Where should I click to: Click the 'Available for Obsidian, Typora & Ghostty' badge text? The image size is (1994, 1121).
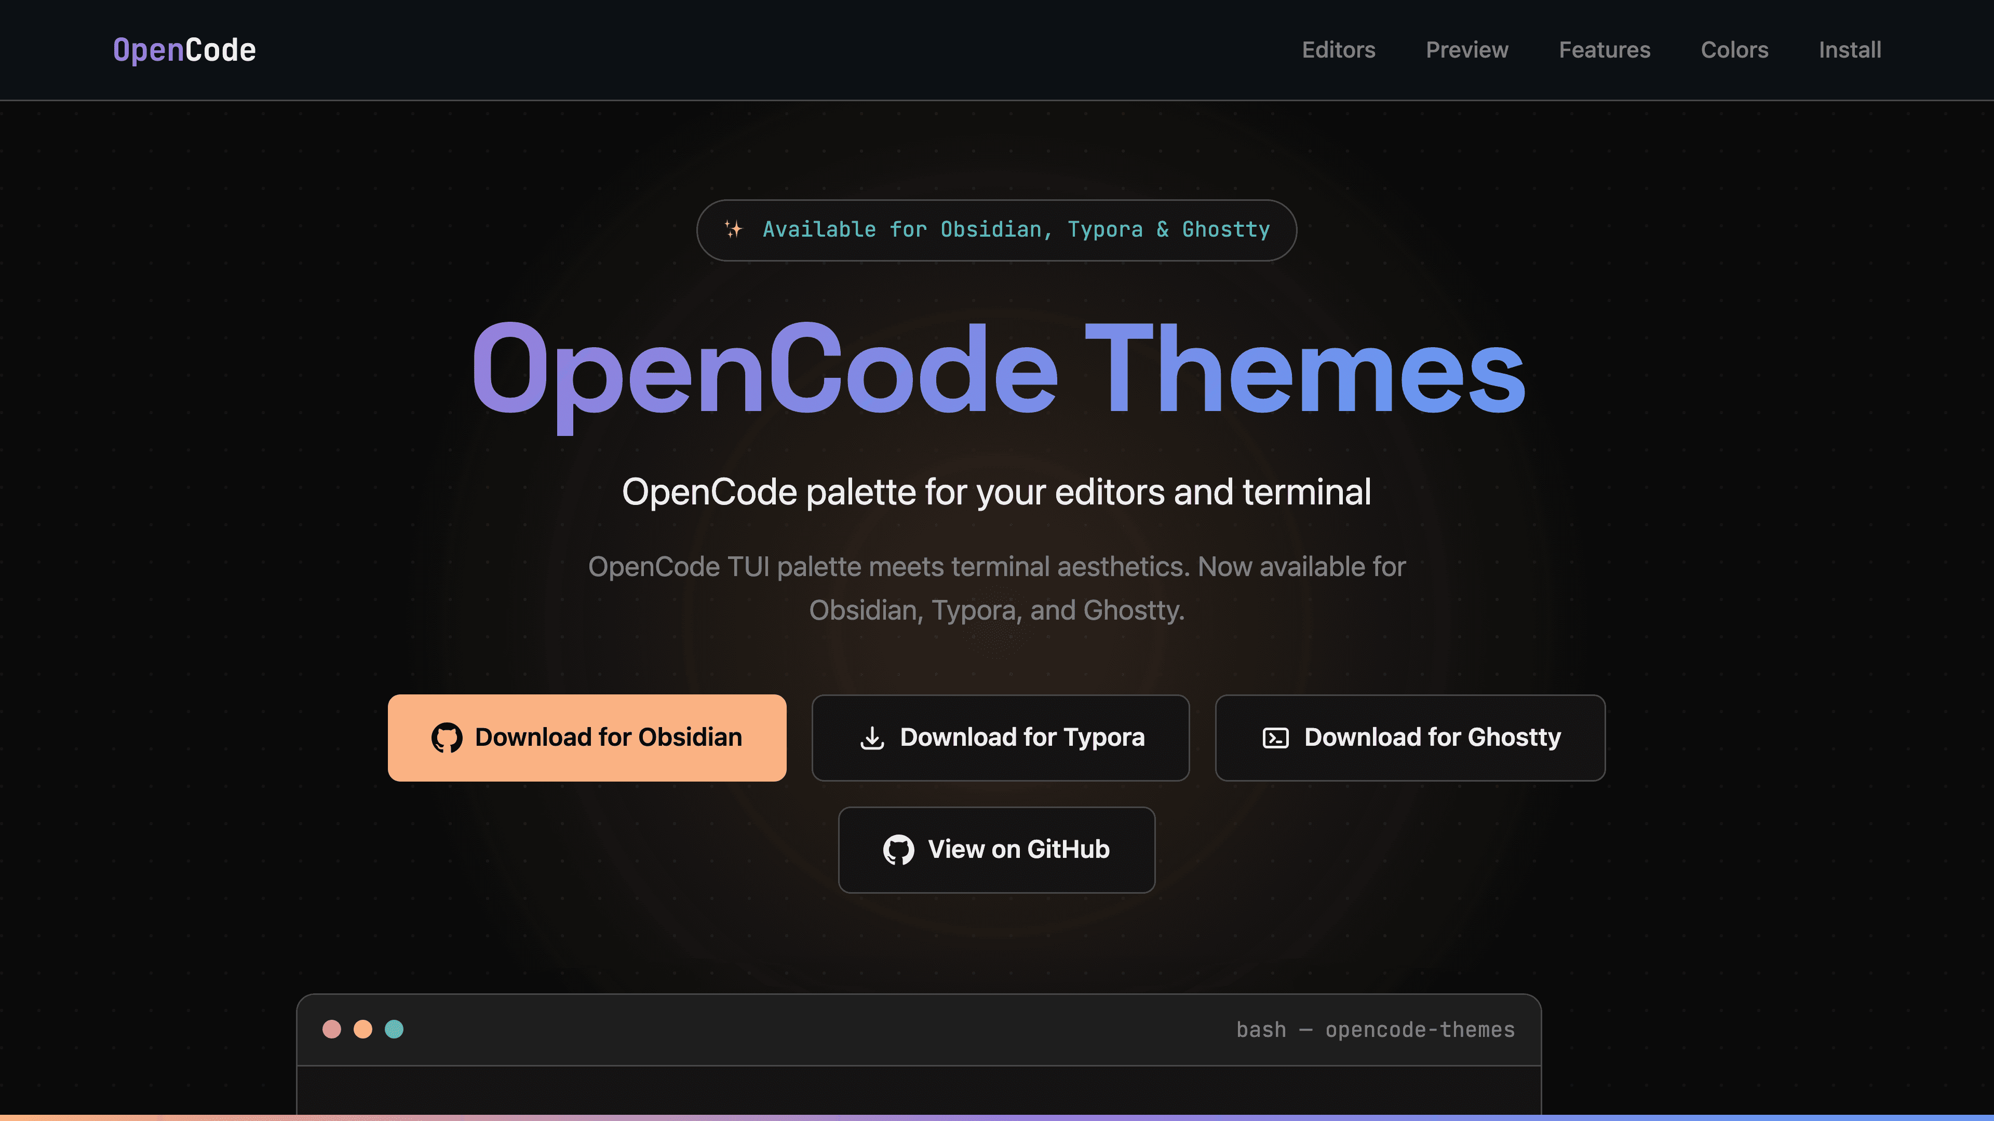tap(1016, 230)
